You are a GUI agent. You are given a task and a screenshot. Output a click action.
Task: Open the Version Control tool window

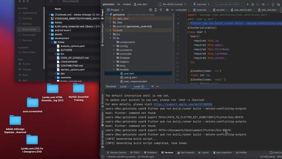(x=116, y=153)
